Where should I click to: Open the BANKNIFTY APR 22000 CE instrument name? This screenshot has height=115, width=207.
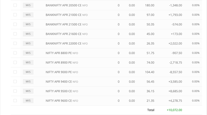(64, 43)
